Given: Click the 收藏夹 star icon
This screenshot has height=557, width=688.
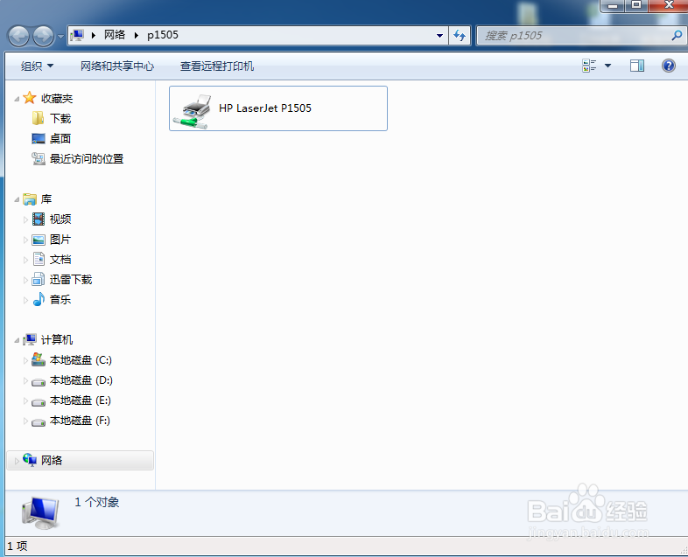Looking at the screenshot, I should (30, 98).
